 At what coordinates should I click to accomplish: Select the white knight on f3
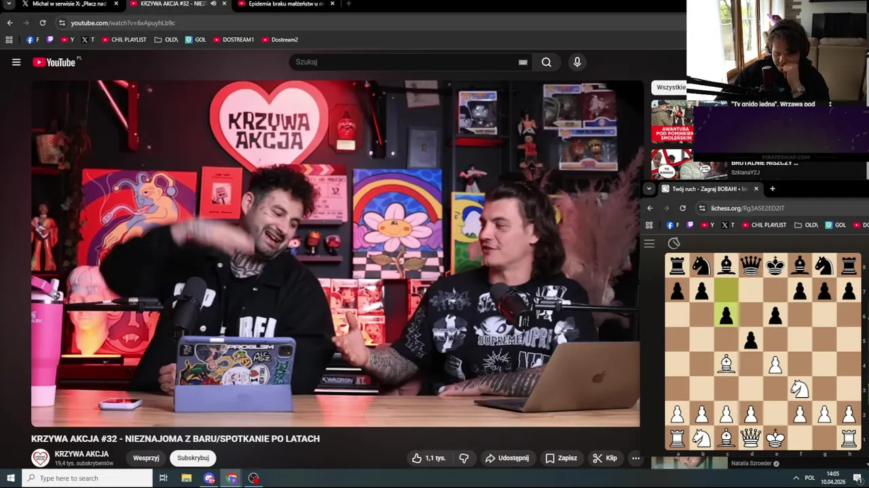pos(800,388)
